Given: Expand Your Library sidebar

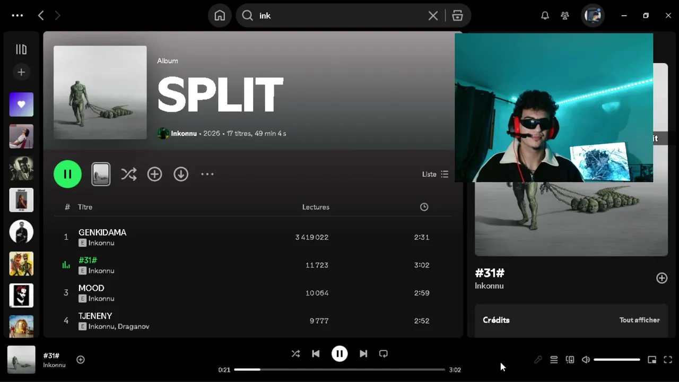Looking at the screenshot, I should (21, 49).
